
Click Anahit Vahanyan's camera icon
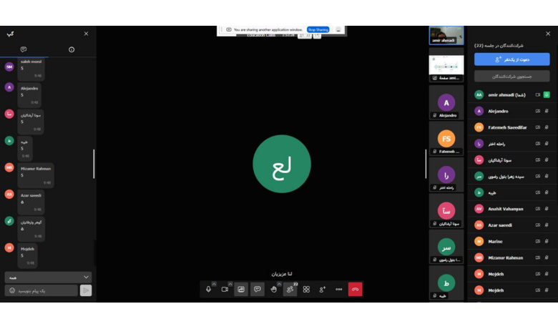pos(538,209)
